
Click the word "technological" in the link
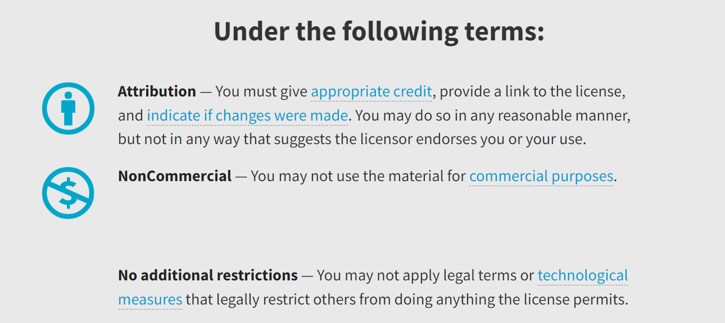click(583, 275)
